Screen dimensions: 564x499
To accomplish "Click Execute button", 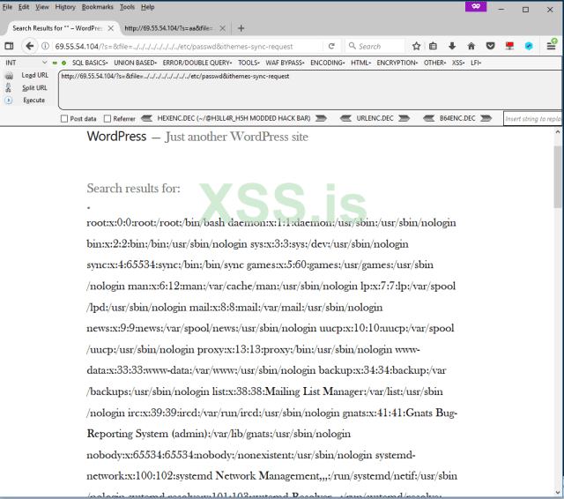I will click(x=34, y=100).
